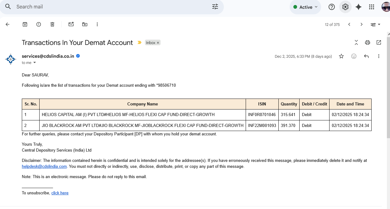Screen dimensions: 390x209
Task: Add an emoji reaction
Action: [x=354, y=56]
